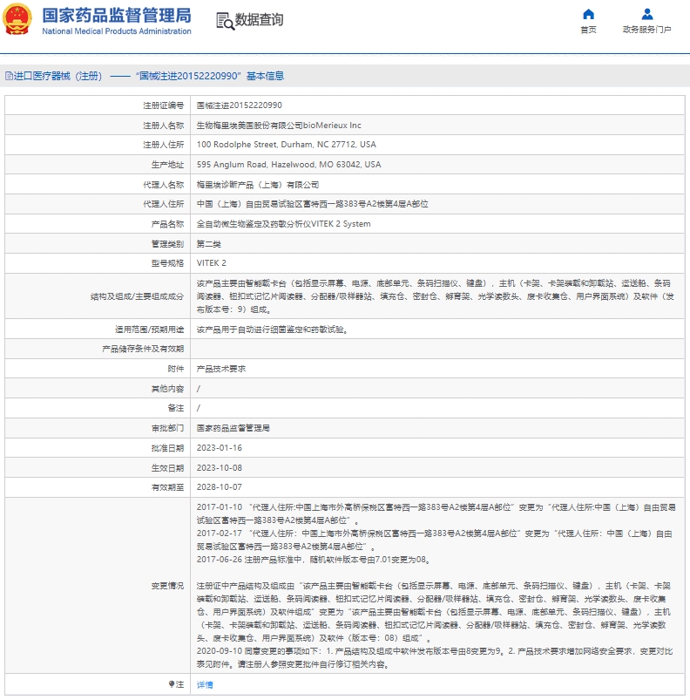Click page heading 进口医疗器械（注册）基本信息
The width and height of the screenshot is (690, 700).
click(x=145, y=76)
